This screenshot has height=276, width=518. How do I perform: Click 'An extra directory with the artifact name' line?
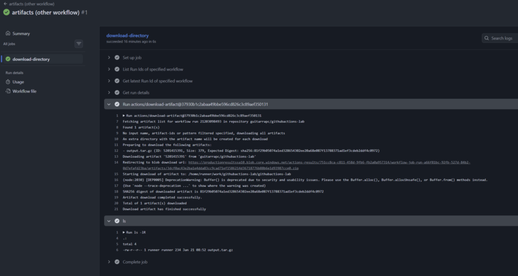click(x=195, y=139)
